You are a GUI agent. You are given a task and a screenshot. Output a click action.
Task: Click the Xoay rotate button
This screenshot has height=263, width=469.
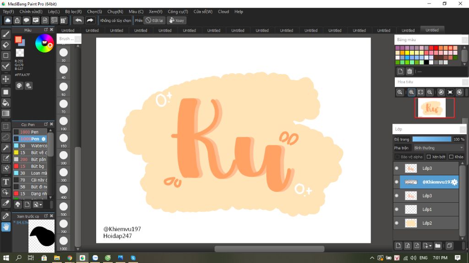pos(176,20)
